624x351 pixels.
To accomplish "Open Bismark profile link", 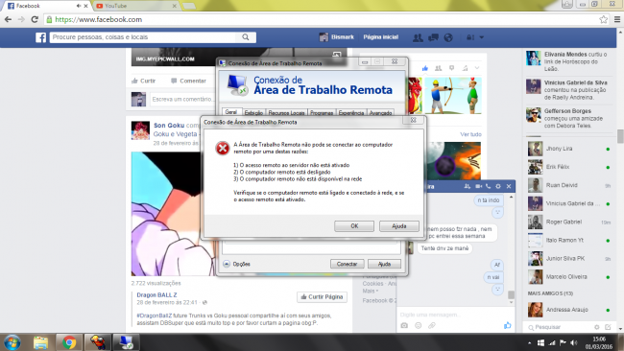I will click(x=336, y=37).
